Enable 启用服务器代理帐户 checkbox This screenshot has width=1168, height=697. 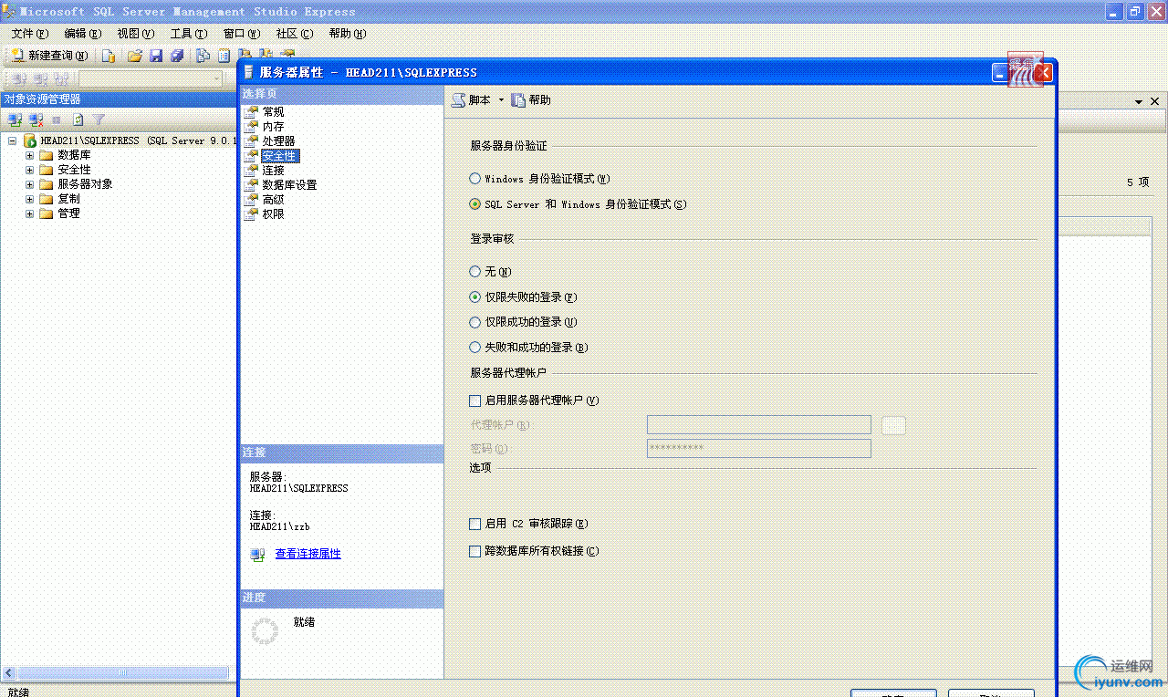click(474, 401)
